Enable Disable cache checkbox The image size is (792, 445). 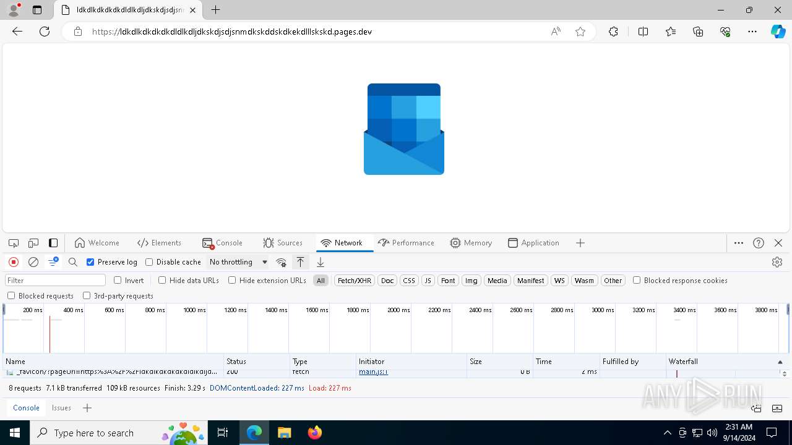tap(149, 262)
